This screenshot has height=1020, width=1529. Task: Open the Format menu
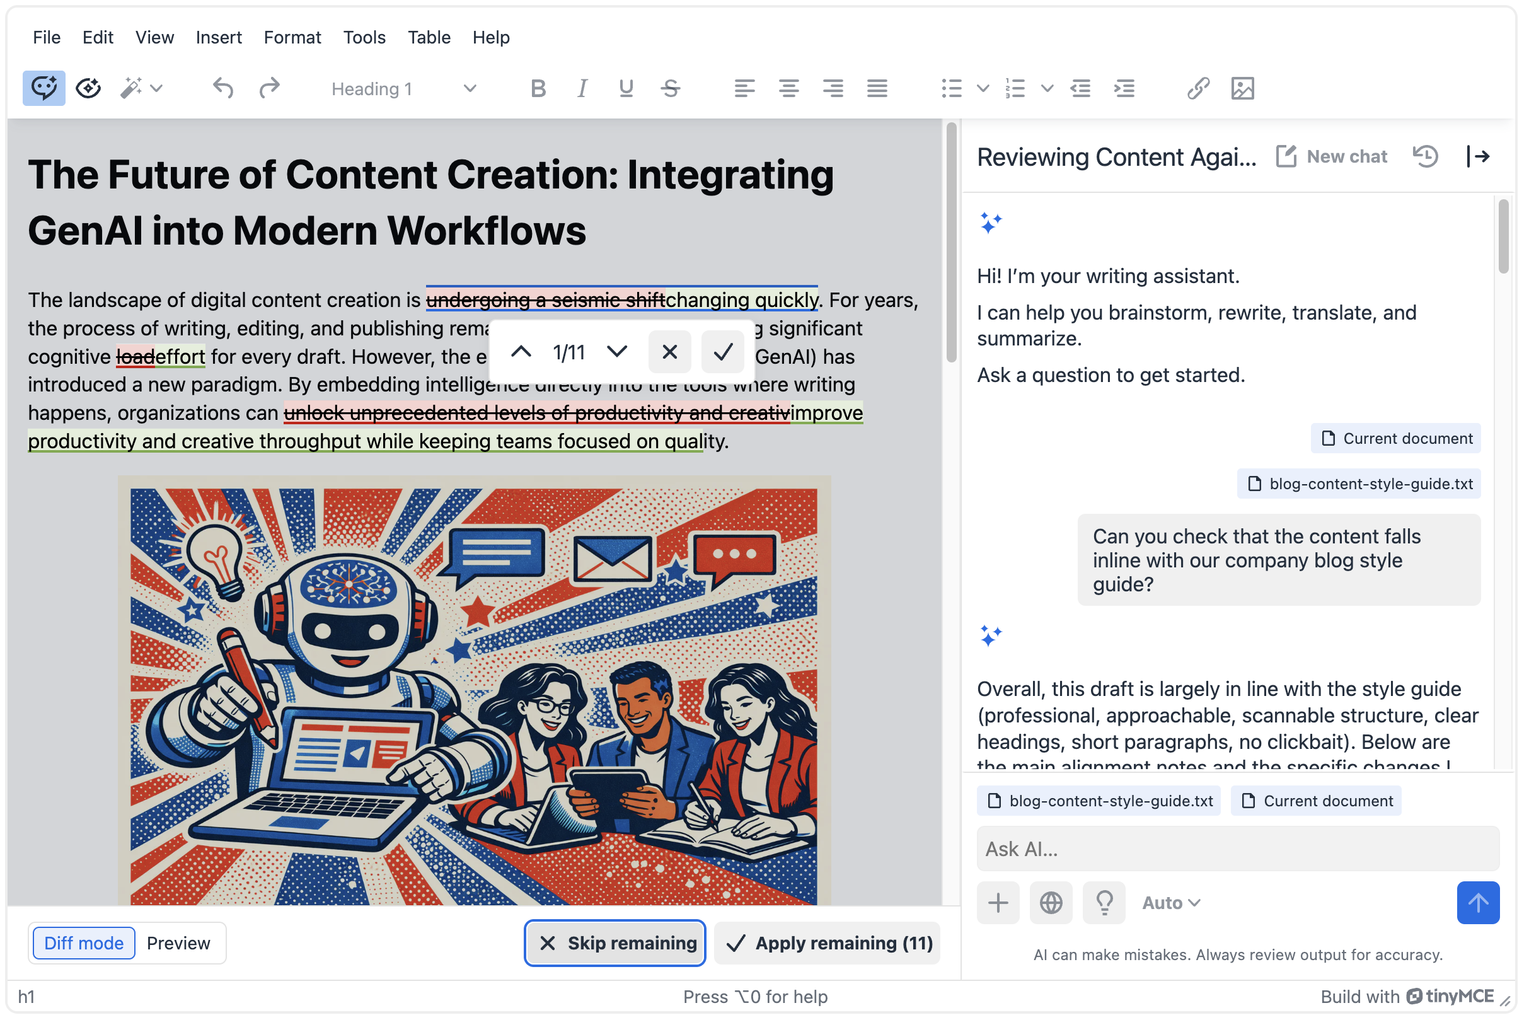coord(293,38)
